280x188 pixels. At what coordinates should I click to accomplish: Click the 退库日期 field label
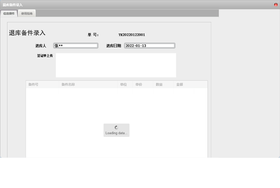114,46
